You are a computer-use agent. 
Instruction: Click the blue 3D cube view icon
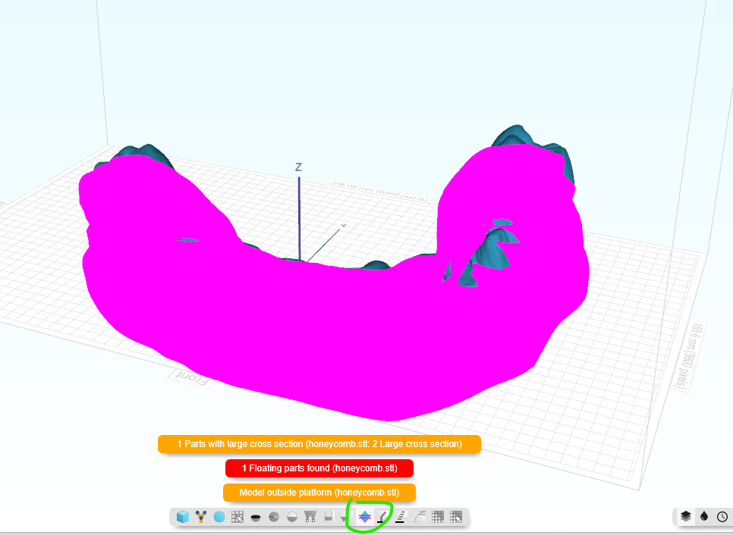[x=182, y=517]
